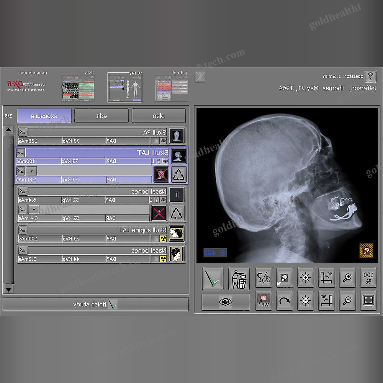Click the S: 463 value on the X-ray image
Image resolution: width=383 pixels, height=383 pixels.
(215, 252)
